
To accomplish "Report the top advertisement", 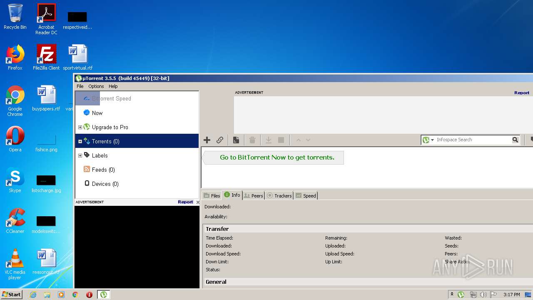I will (522, 92).
